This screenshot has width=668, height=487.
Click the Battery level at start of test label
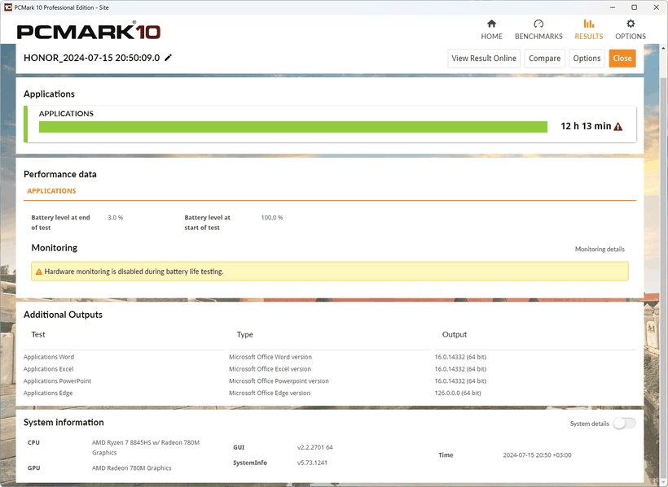click(207, 223)
